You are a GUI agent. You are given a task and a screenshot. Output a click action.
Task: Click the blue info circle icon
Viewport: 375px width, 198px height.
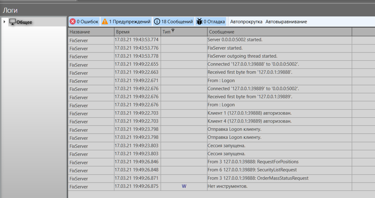(x=157, y=22)
